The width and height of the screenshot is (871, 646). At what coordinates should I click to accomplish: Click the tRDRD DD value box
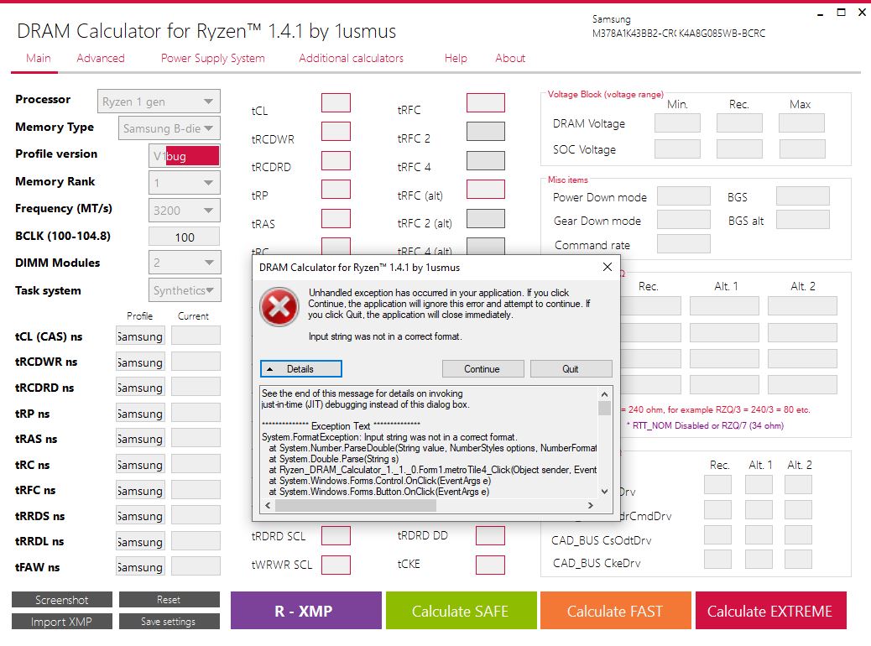pos(490,535)
